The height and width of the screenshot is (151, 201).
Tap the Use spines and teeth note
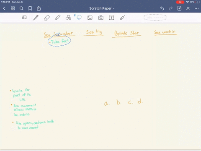(x=33, y=125)
